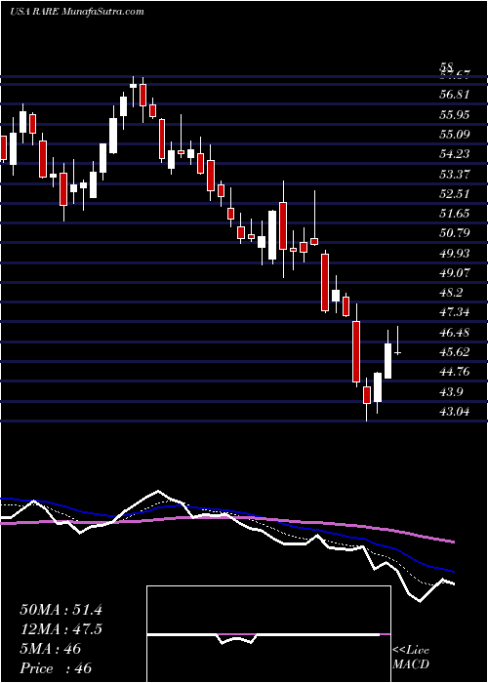Click the '50MA : 51.4' reading

pyautogui.click(x=61, y=610)
